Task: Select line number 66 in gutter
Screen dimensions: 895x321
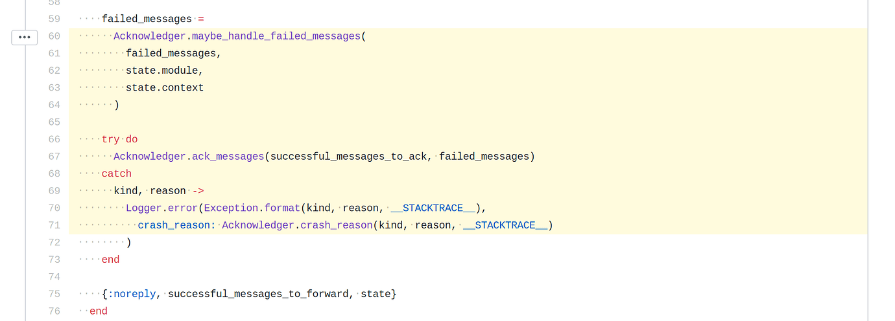Action: point(54,139)
